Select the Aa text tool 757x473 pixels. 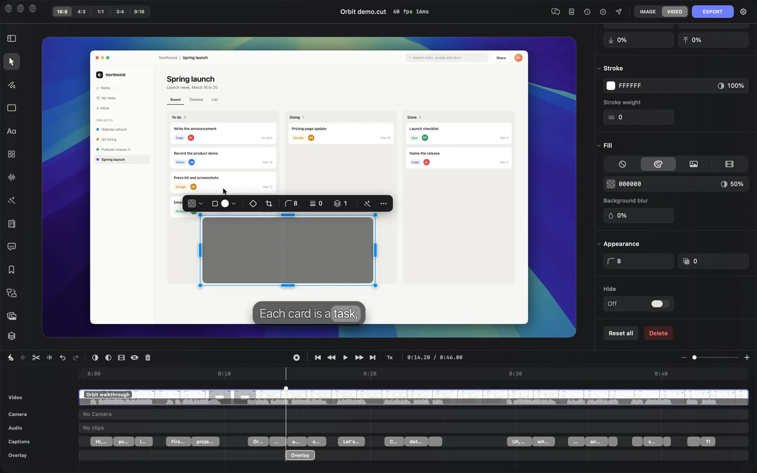12,131
